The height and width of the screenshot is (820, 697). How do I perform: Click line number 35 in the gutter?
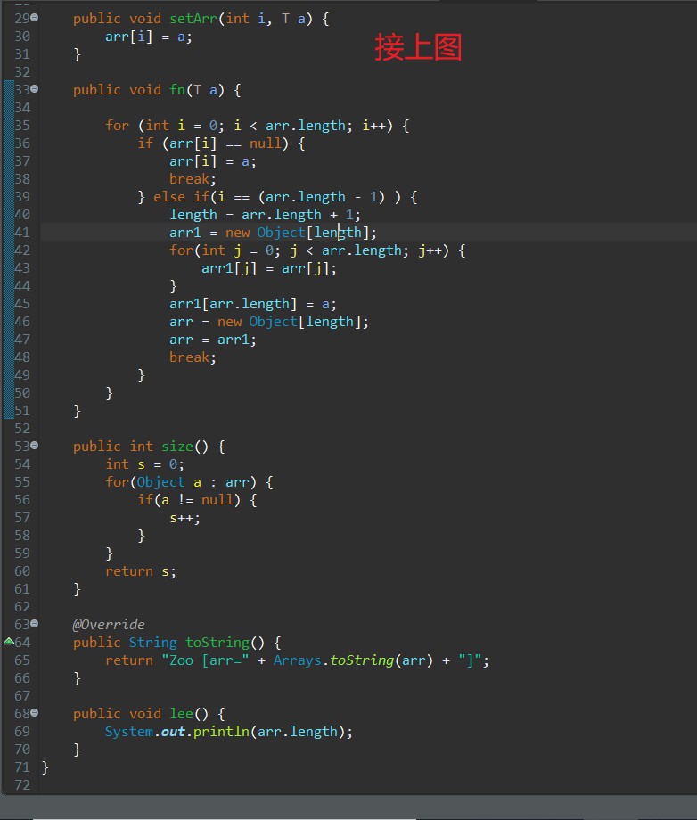click(x=22, y=126)
